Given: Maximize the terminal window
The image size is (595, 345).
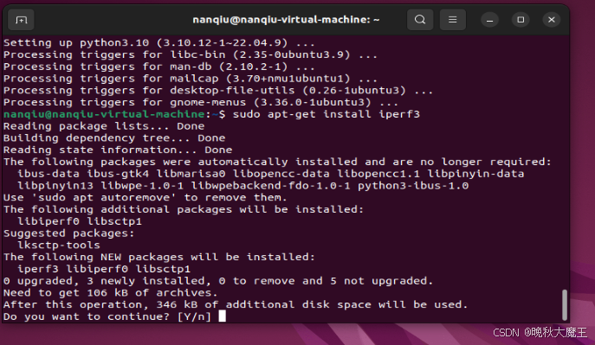Looking at the screenshot, I should click(x=521, y=20).
